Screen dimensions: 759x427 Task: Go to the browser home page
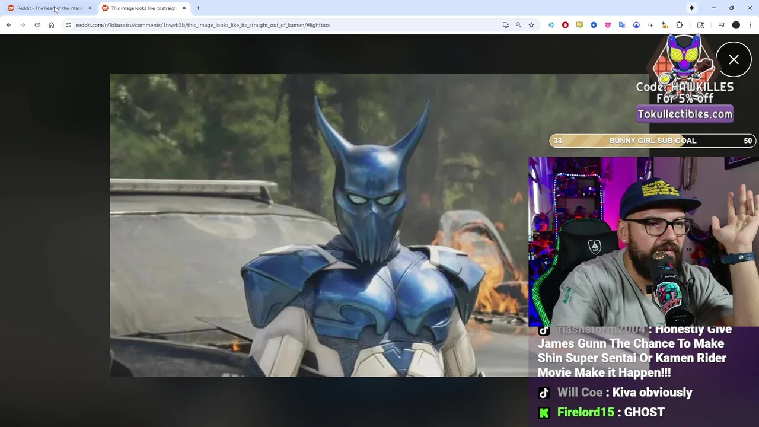51,25
